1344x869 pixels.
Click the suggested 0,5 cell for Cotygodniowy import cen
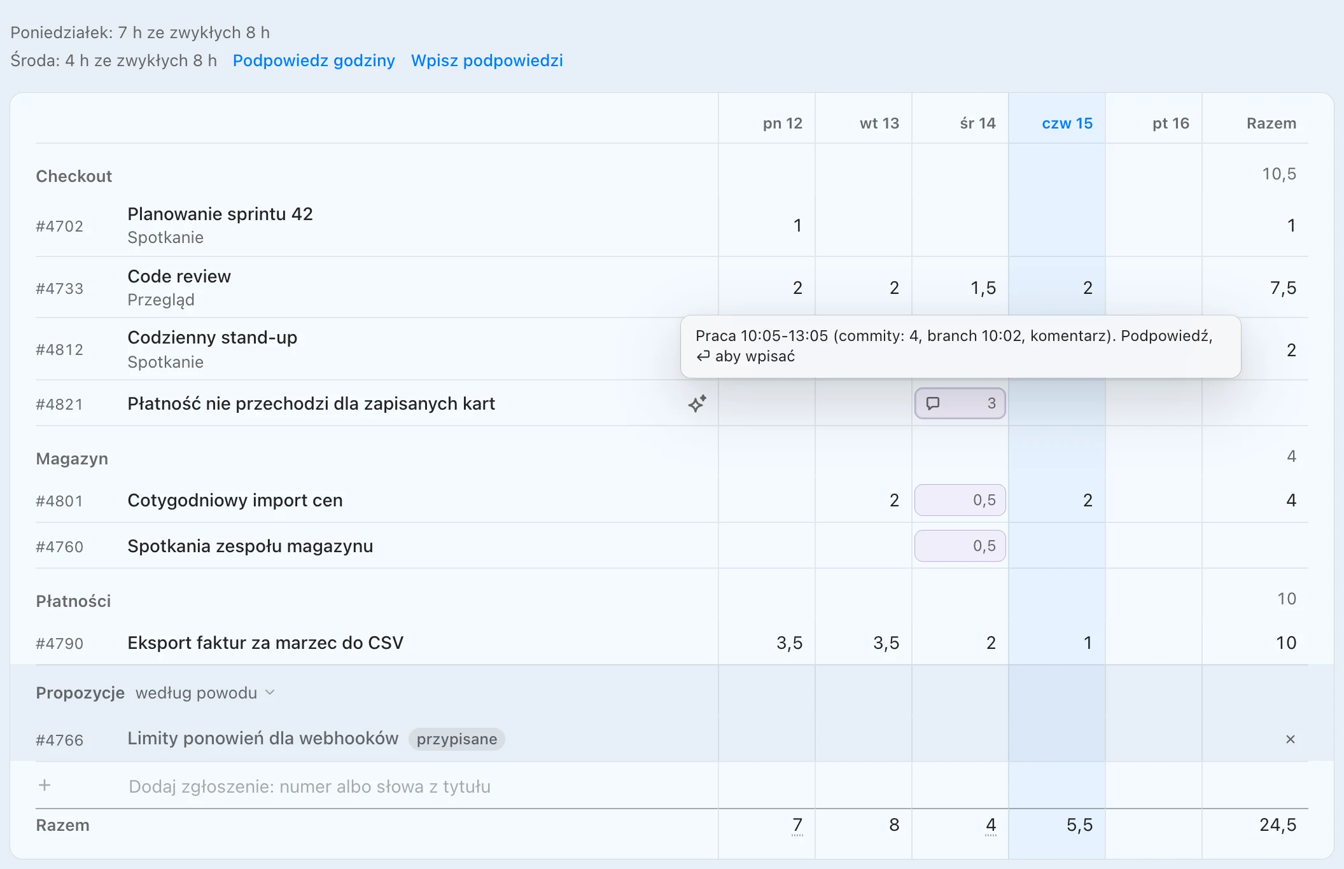960,500
